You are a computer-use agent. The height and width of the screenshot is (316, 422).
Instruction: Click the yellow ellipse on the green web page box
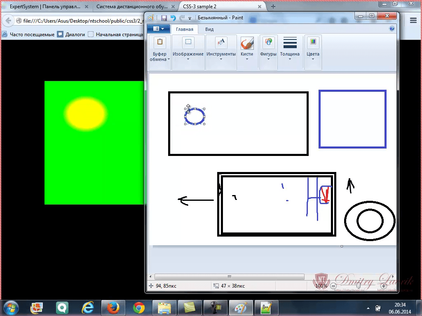point(86,114)
